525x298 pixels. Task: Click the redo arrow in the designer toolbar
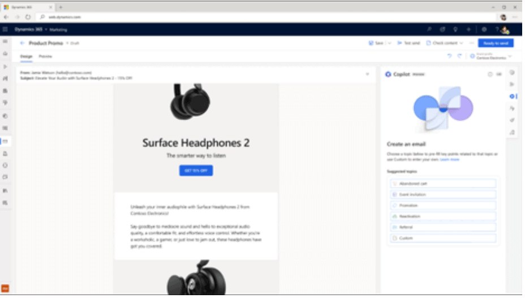[460, 56]
